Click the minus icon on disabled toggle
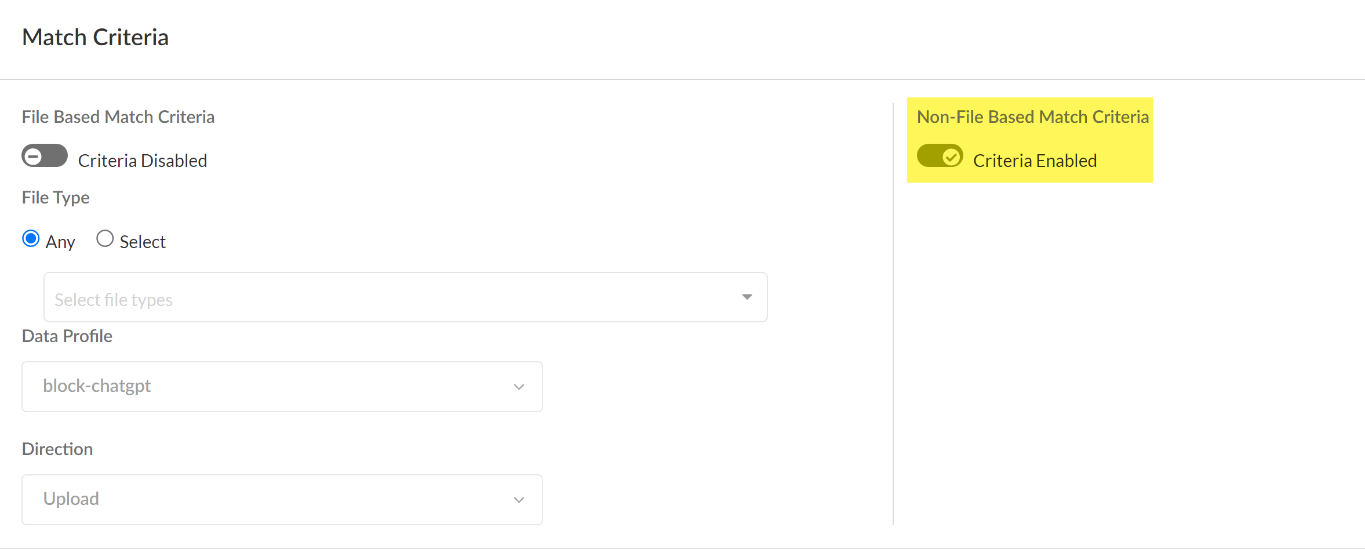The width and height of the screenshot is (1365, 549). point(34,157)
